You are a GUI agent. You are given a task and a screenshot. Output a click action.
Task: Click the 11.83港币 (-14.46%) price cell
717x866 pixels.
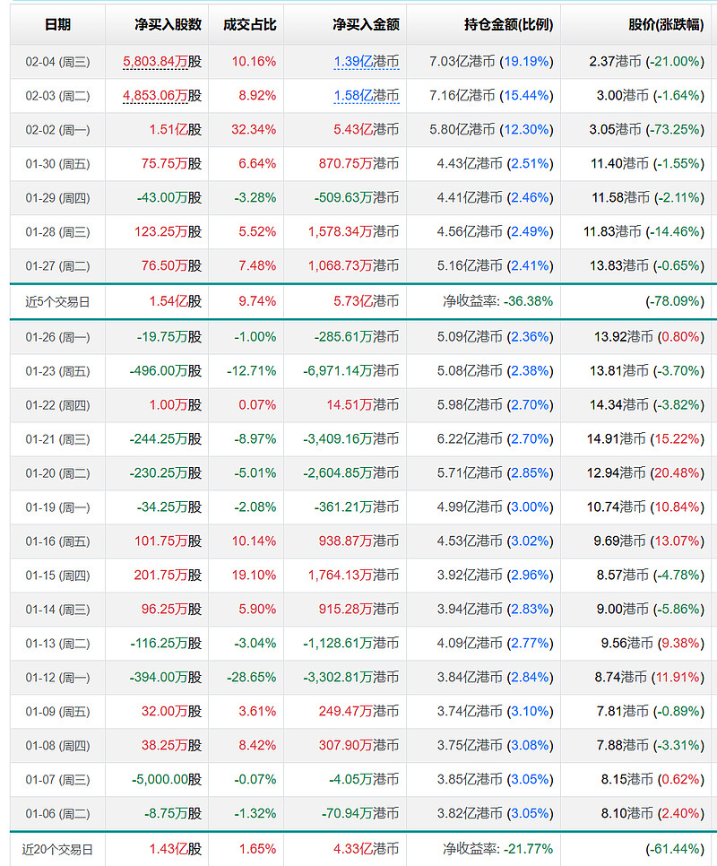(x=644, y=232)
